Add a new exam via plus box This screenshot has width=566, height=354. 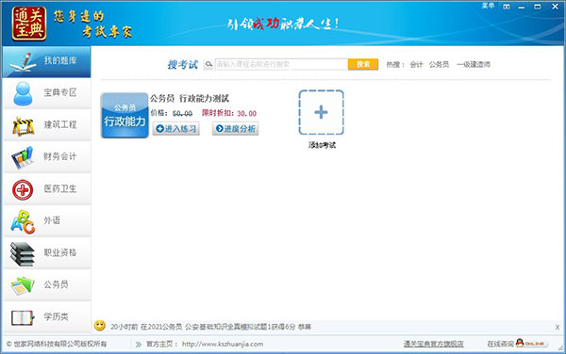coord(322,112)
